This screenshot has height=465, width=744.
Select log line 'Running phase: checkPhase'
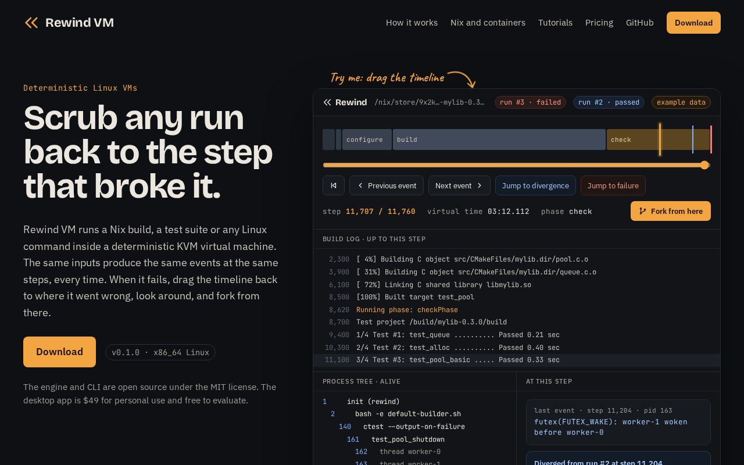517,310
